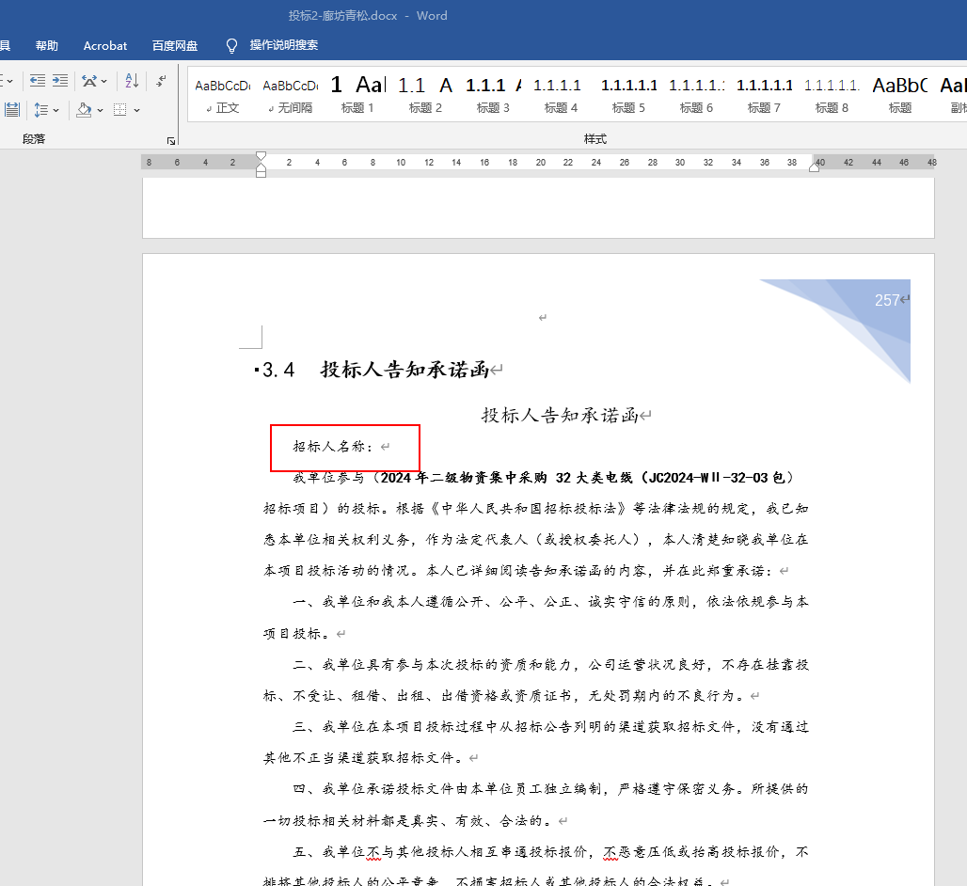Click the left indent ruler marker

261,174
